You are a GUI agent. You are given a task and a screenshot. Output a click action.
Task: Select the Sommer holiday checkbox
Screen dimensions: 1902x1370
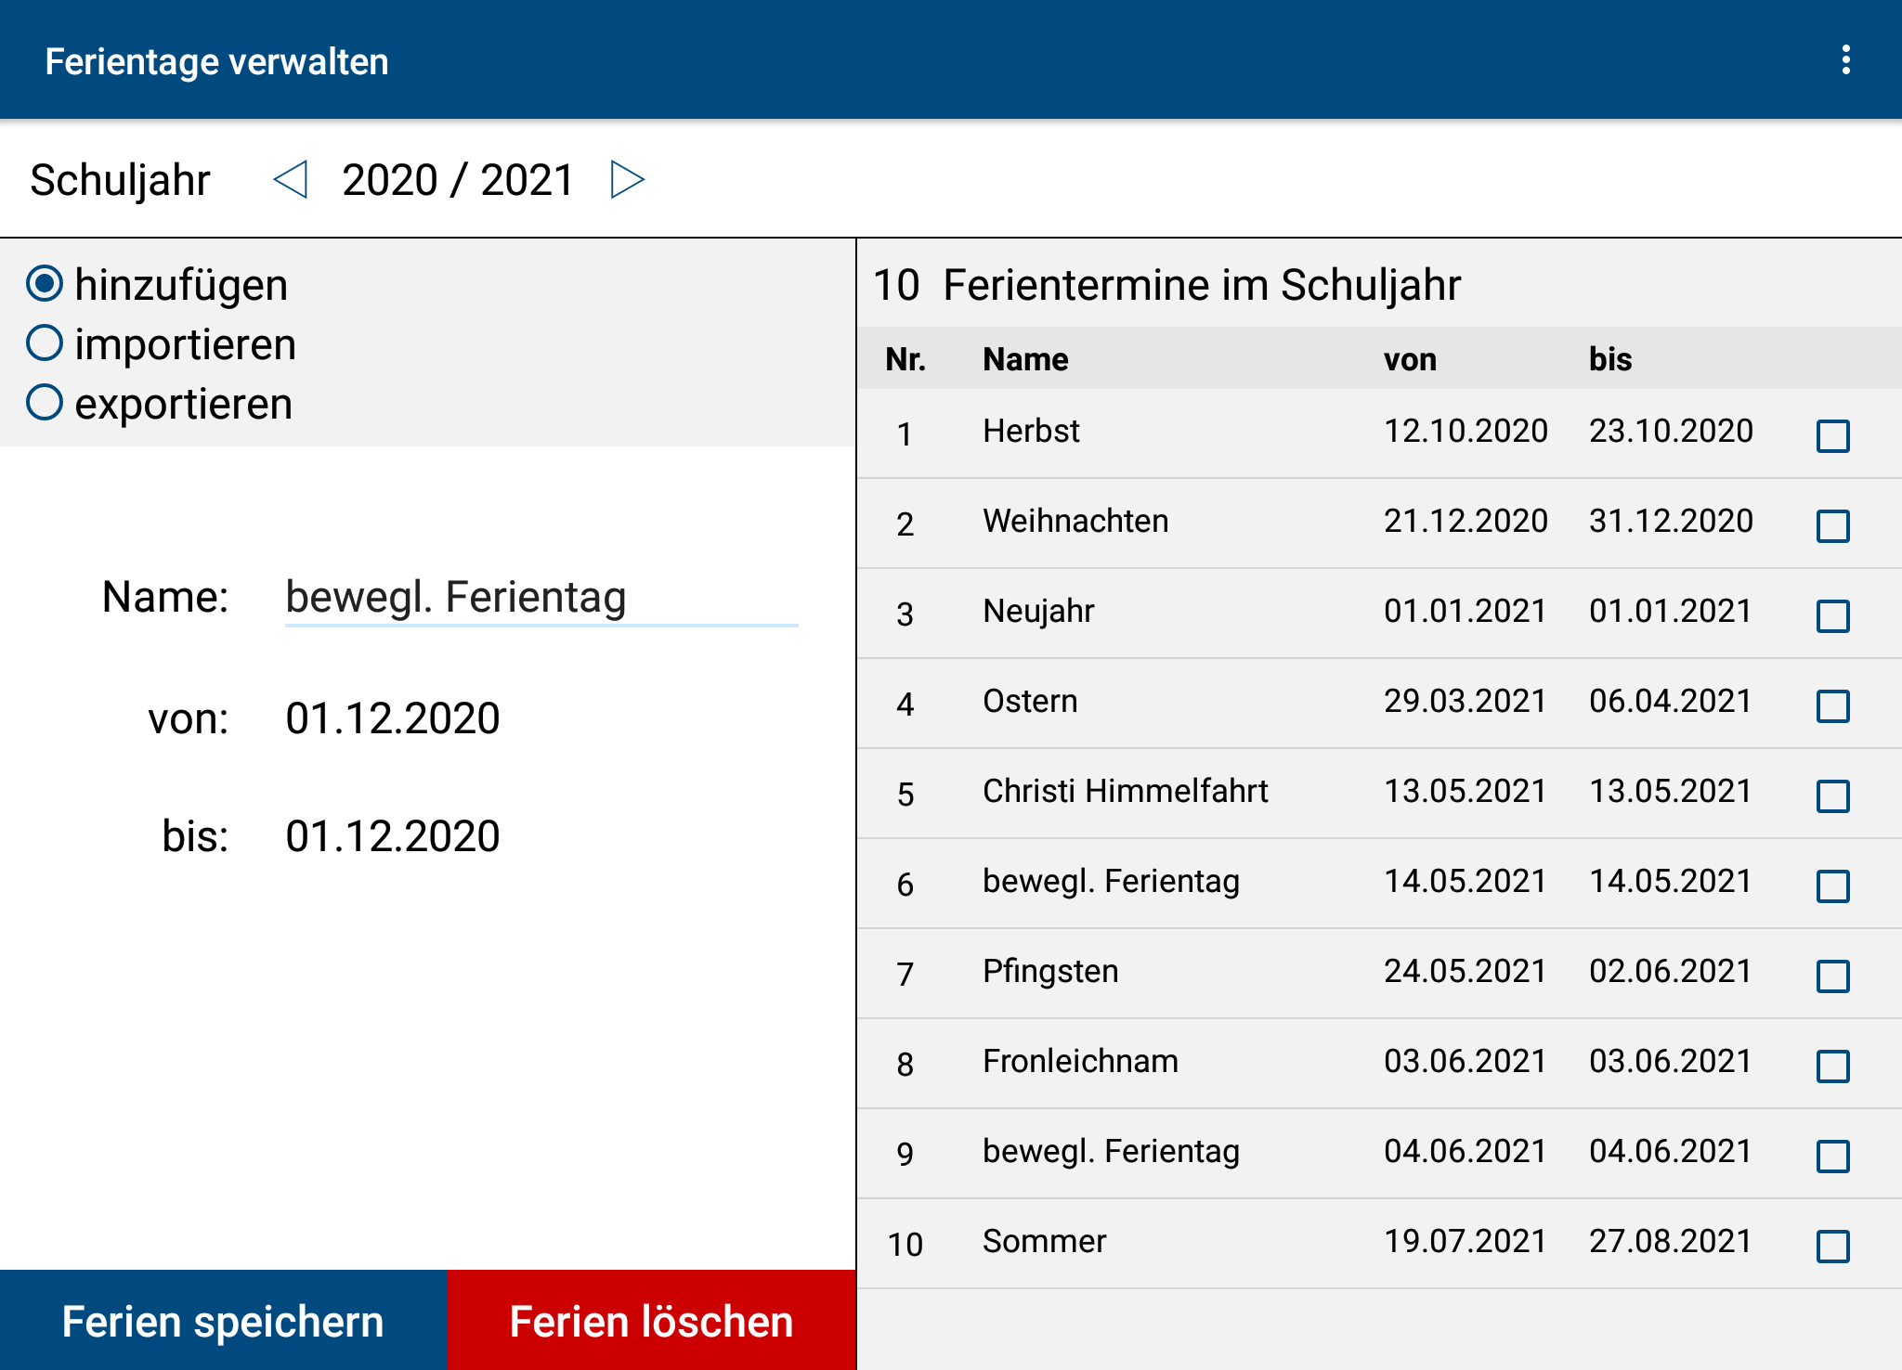point(1832,1246)
